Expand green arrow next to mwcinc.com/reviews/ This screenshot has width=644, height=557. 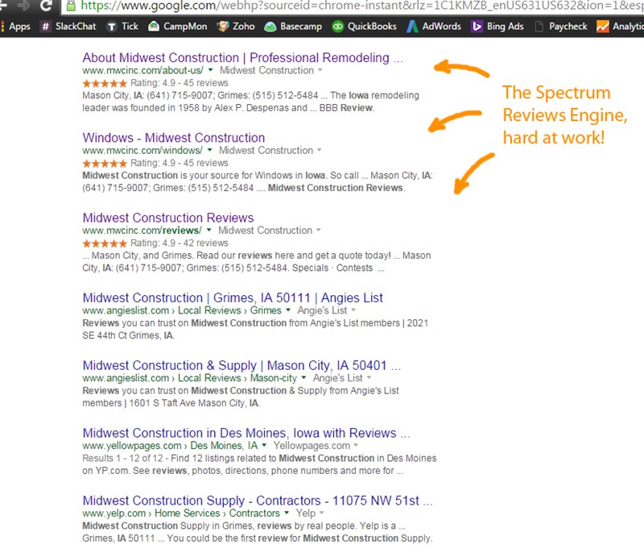[x=209, y=231]
